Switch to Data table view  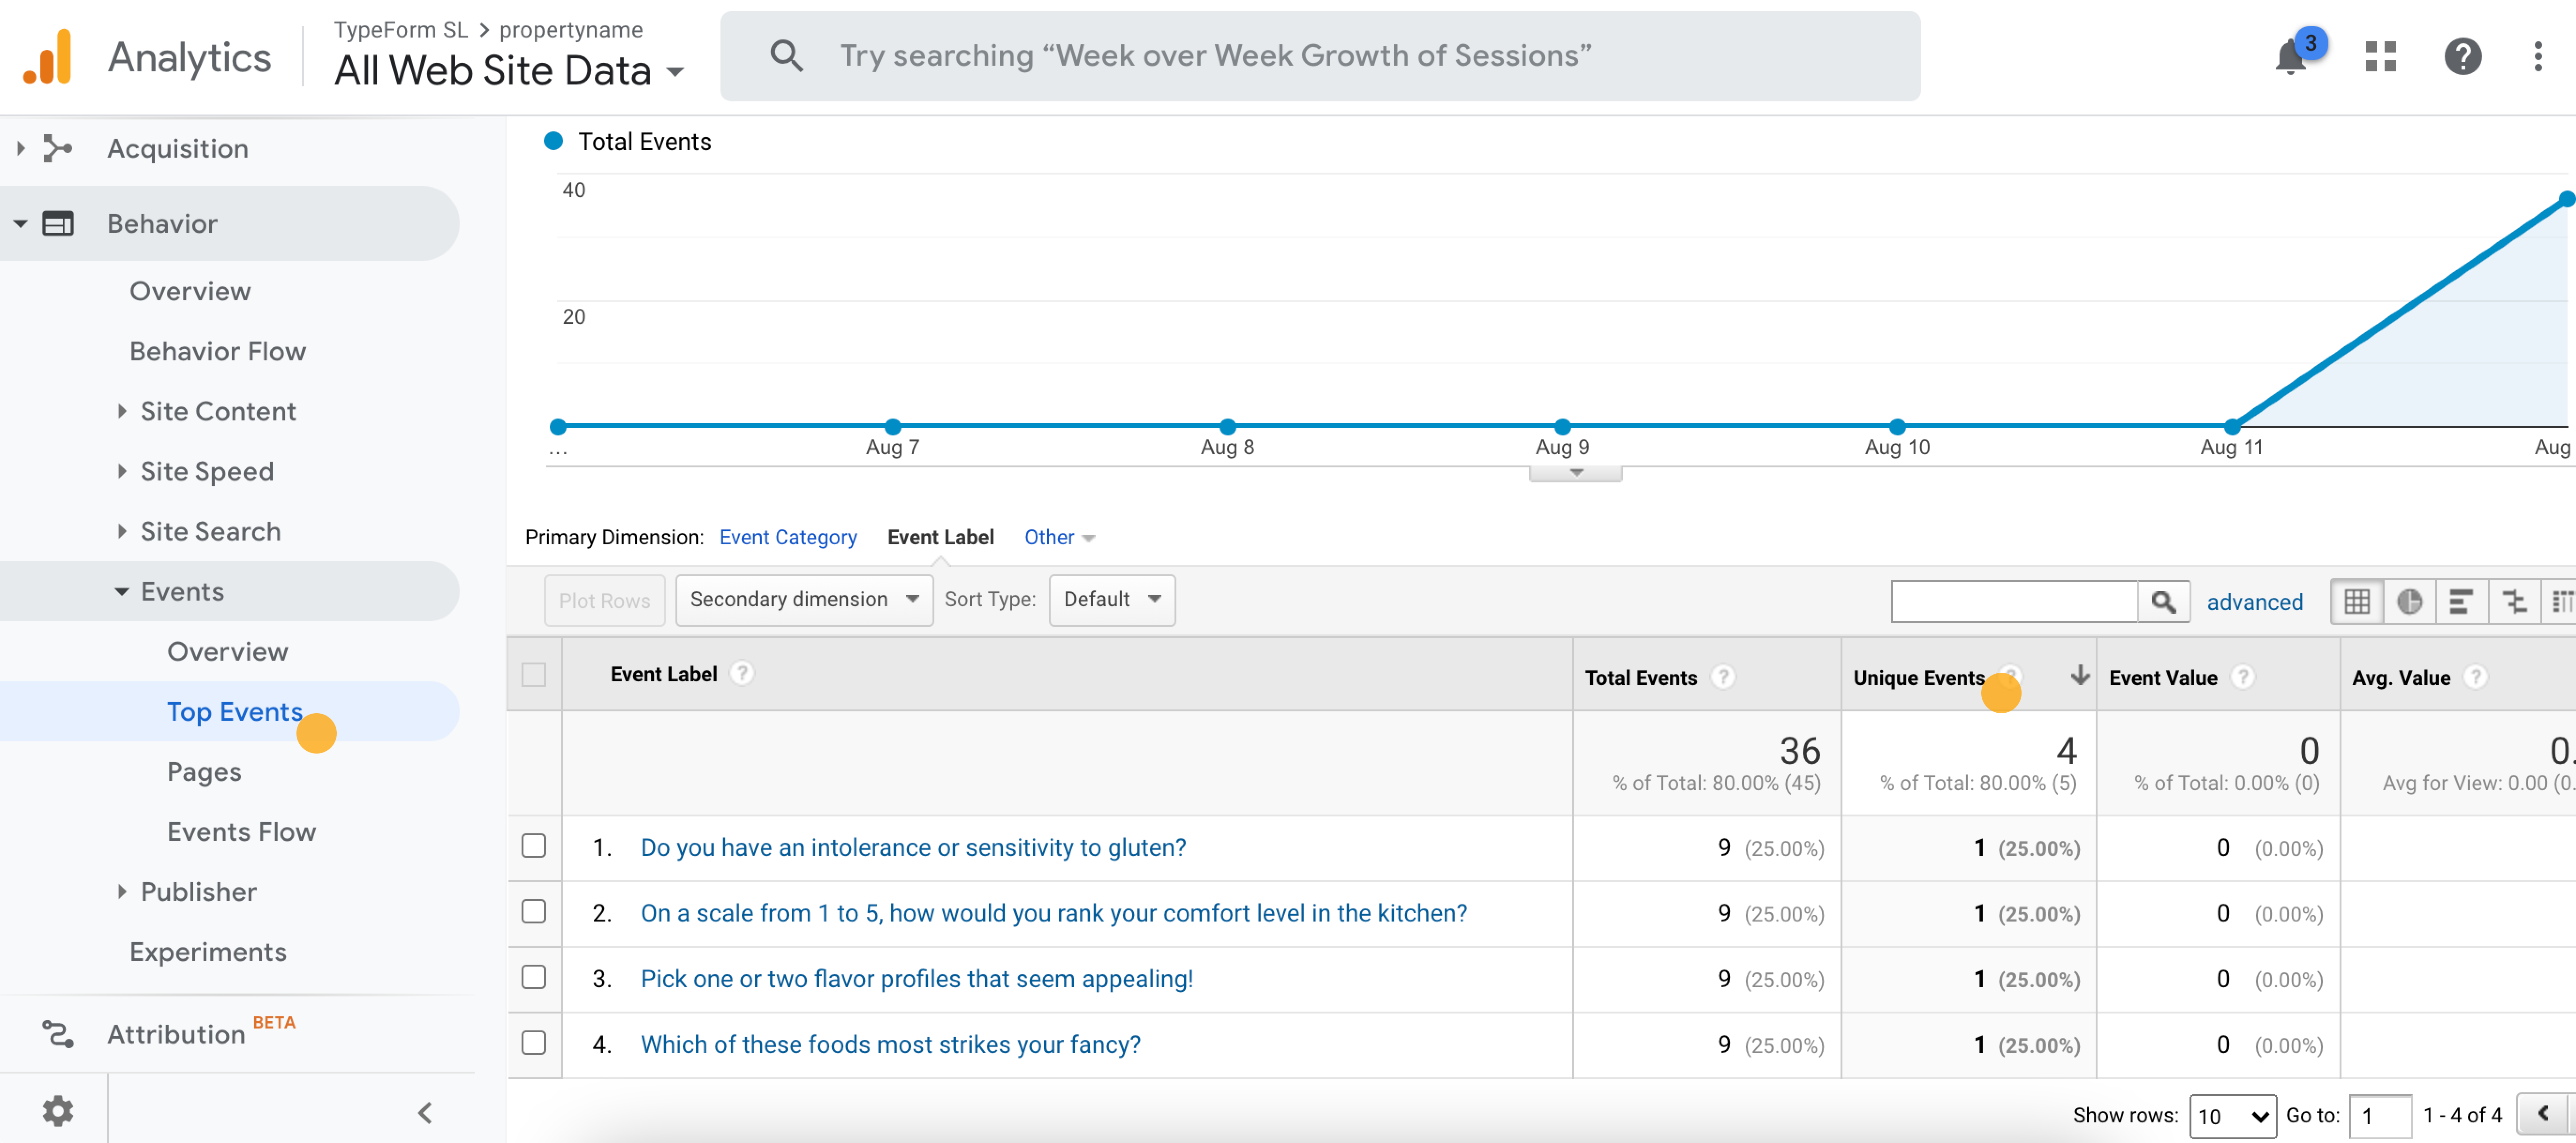click(2357, 601)
